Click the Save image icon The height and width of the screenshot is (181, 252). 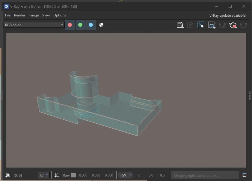pos(180,25)
